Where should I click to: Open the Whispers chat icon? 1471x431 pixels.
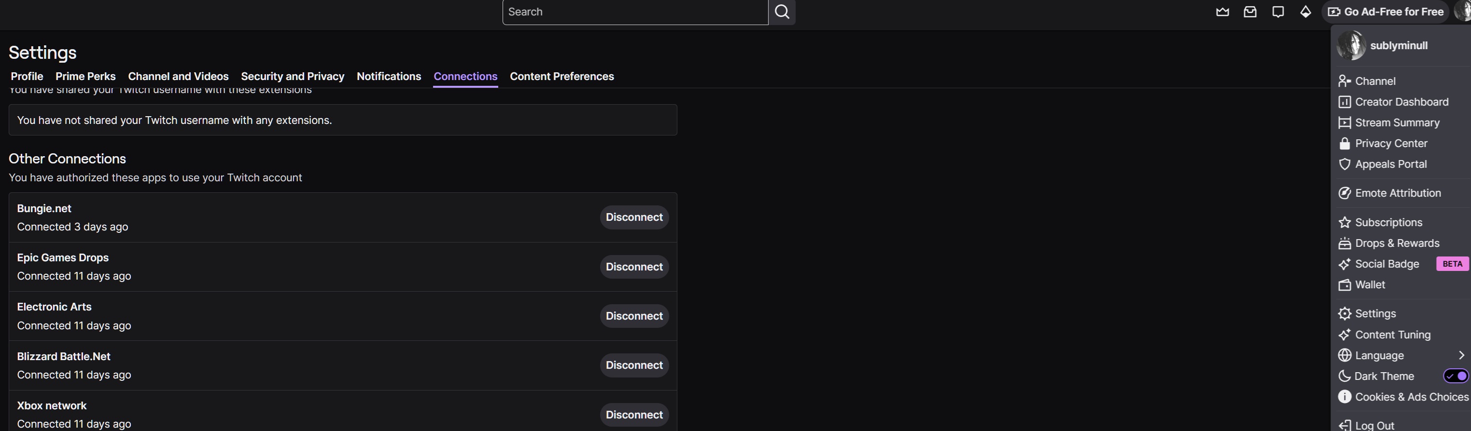point(1278,12)
